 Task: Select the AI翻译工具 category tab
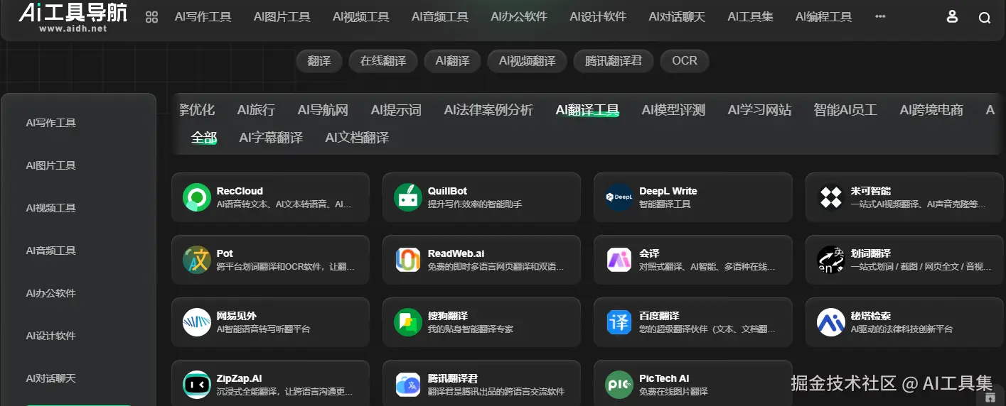click(587, 110)
